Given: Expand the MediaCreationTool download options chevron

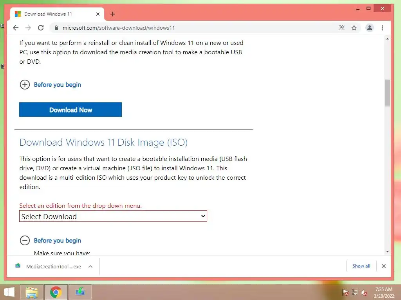Looking at the screenshot, I should click(x=90, y=266).
